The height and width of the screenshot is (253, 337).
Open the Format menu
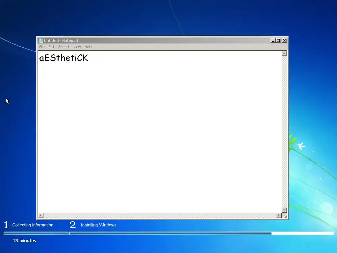click(64, 47)
